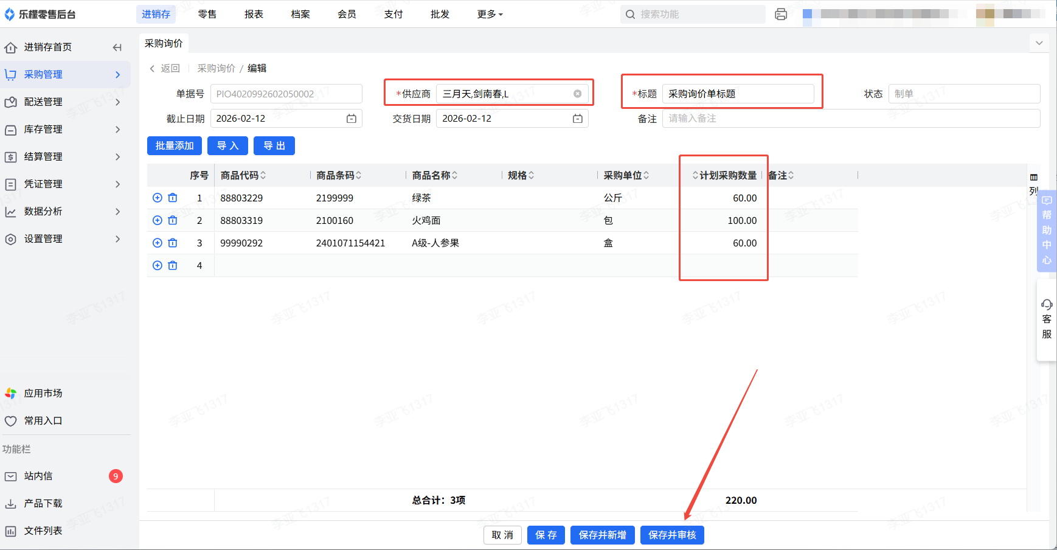The image size is (1057, 550).
Task: Switch to 支付 top menu
Action: [x=393, y=14]
